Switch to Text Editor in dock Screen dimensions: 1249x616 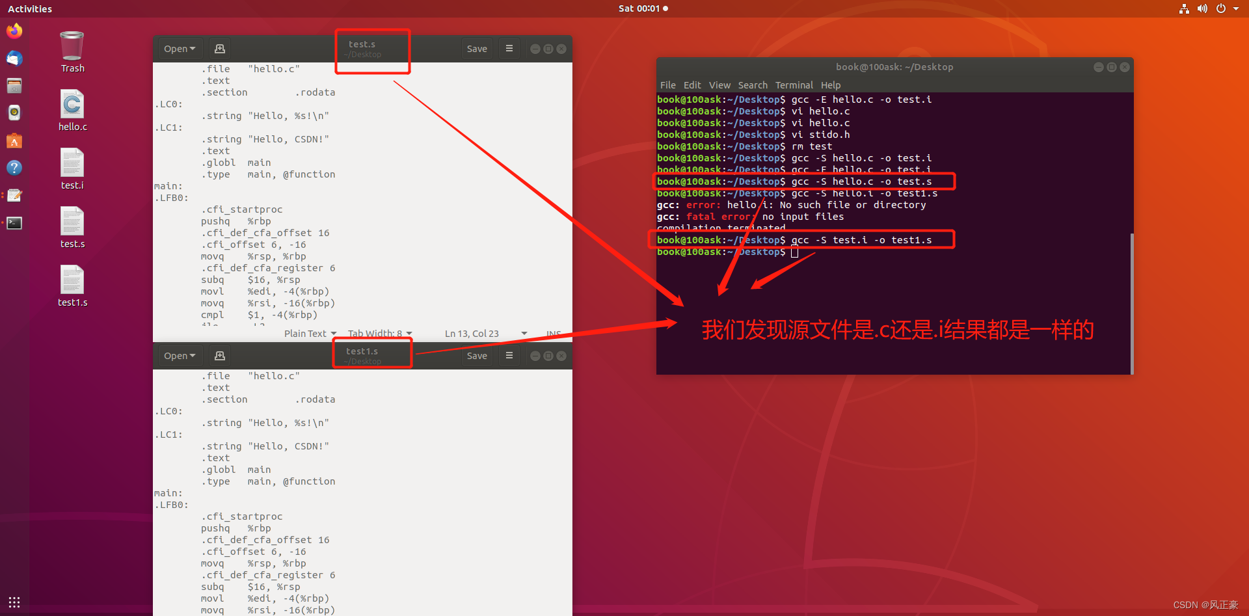(x=14, y=195)
